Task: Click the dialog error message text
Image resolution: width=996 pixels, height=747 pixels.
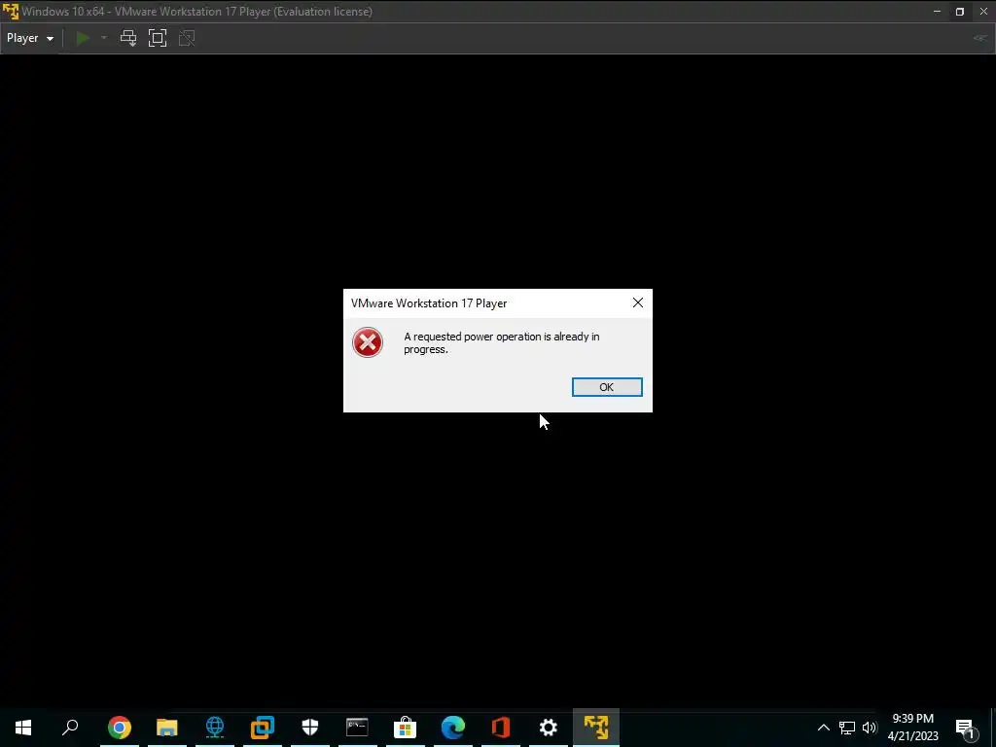Action: [x=502, y=343]
